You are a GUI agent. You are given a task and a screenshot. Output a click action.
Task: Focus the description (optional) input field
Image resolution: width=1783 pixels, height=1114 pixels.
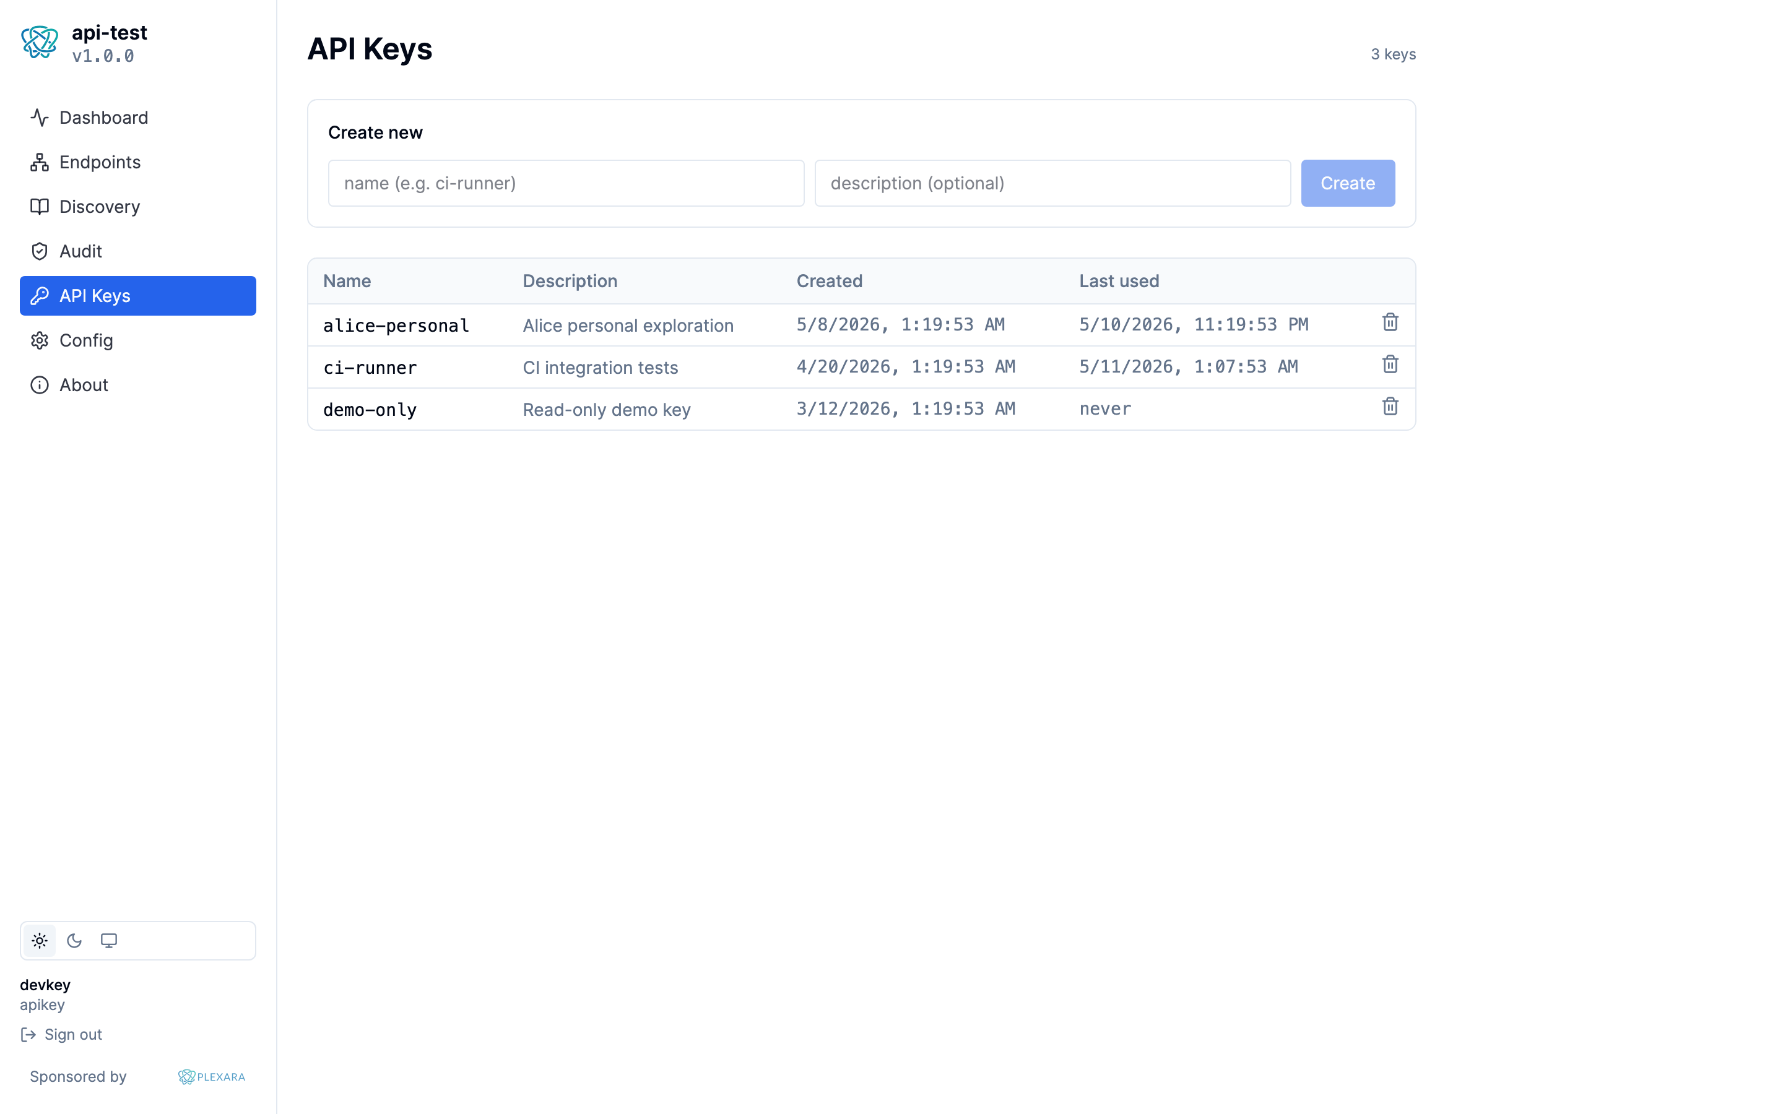(x=1052, y=183)
